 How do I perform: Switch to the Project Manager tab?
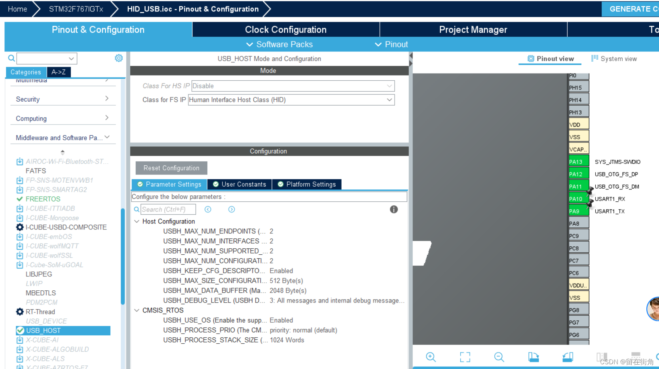coord(473,30)
